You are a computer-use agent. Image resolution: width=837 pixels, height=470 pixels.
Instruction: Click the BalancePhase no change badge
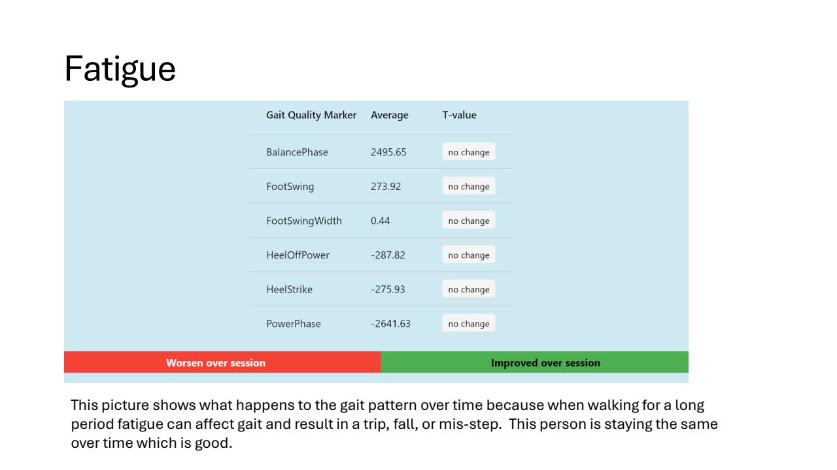(468, 152)
